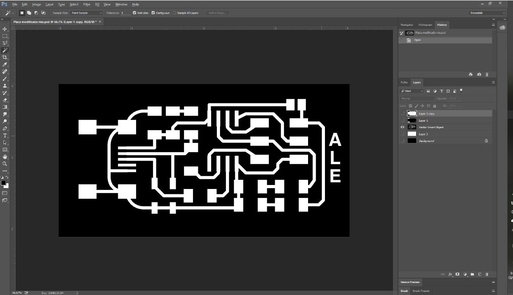Select the Rectangle shape tool

point(4,150)
